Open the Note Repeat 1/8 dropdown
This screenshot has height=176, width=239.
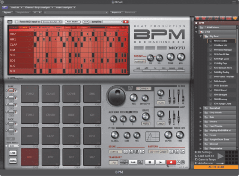coord(14,146)
